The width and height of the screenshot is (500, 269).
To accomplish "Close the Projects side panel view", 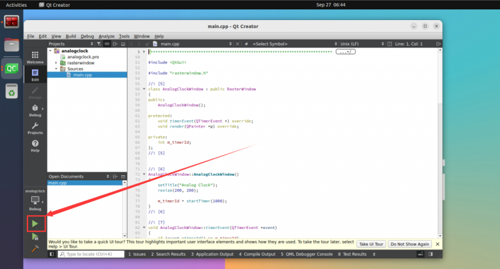I will point(123,44).
